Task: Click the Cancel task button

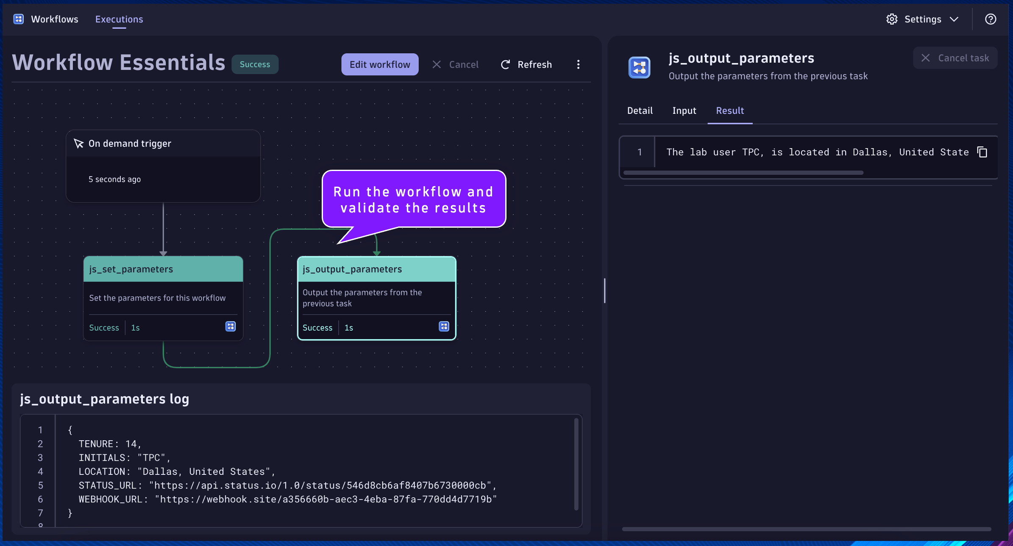Action: click(955, 58)
